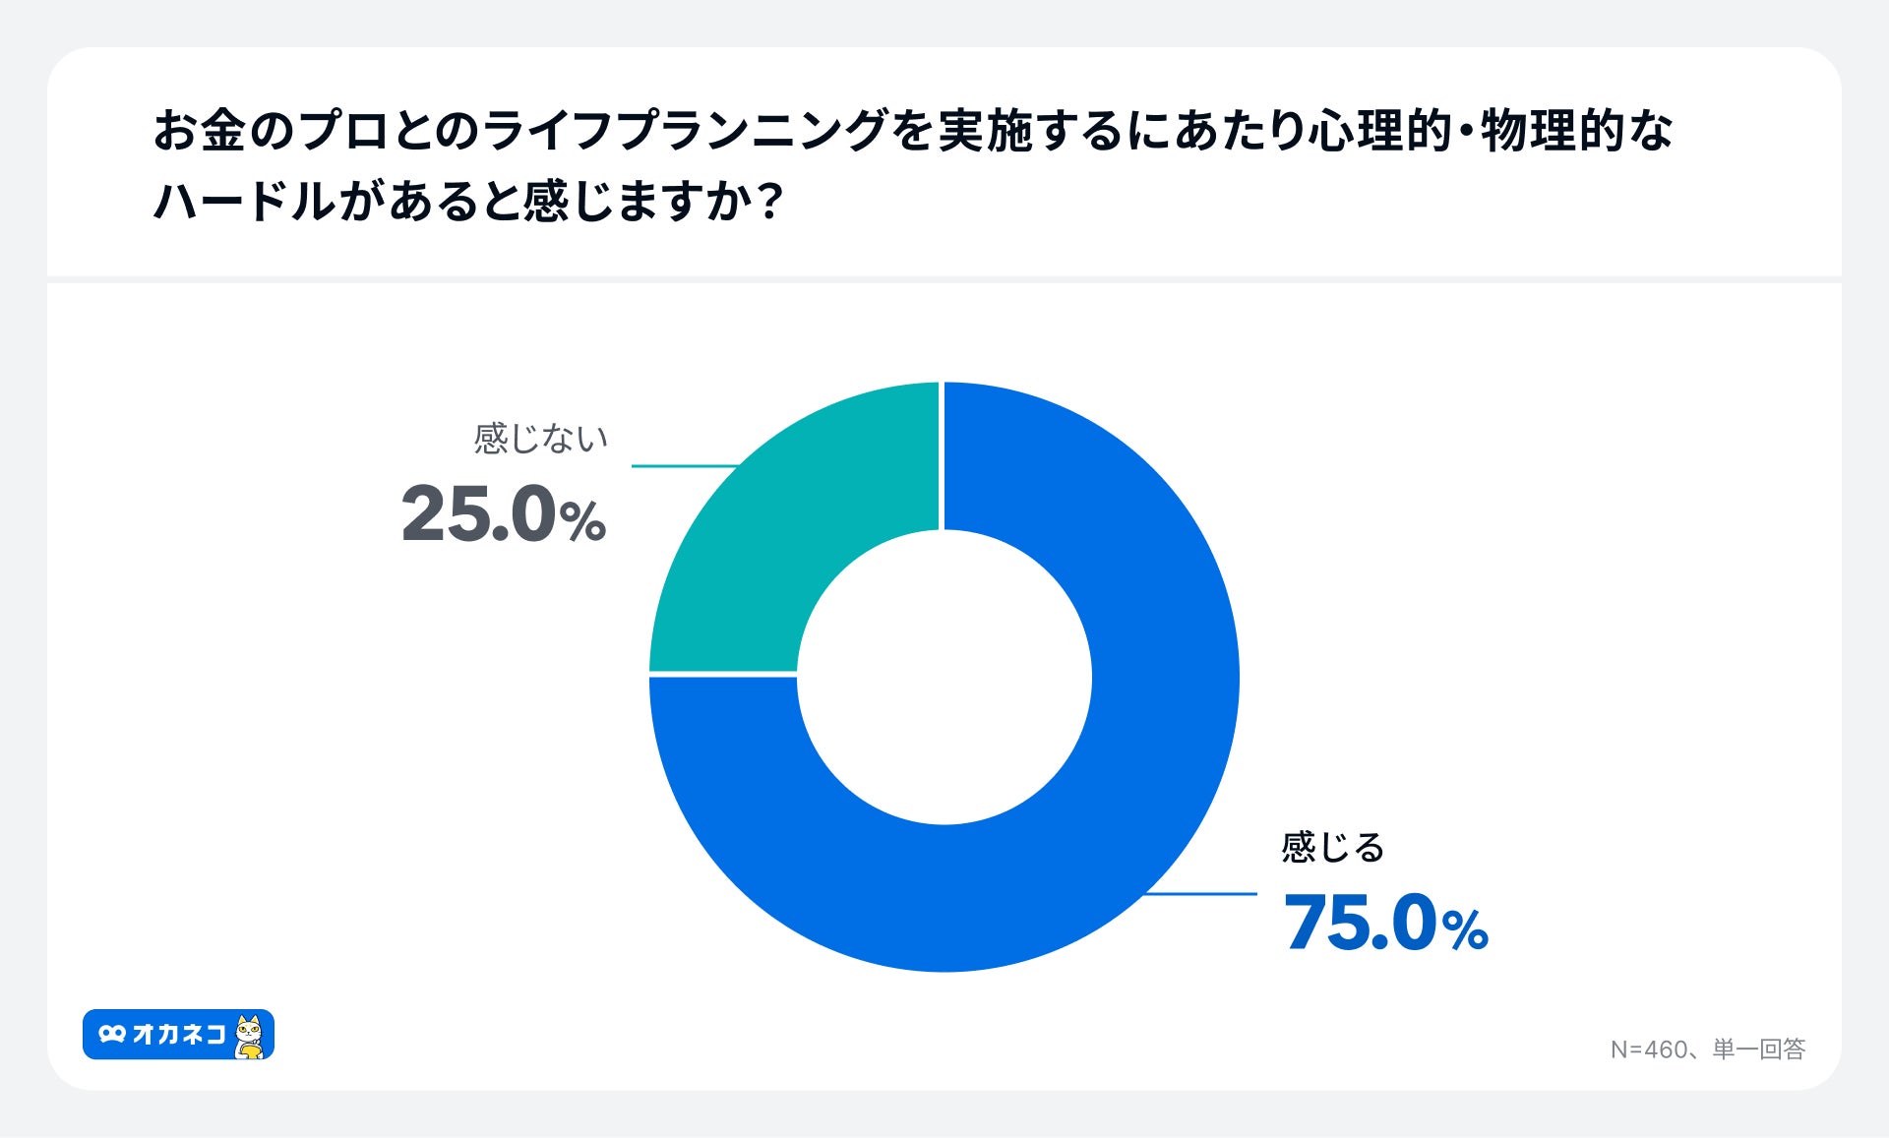Click the Okaneko cat mascot icon
Viewport: 1889px width, 1138px height.
point(250,1036)
